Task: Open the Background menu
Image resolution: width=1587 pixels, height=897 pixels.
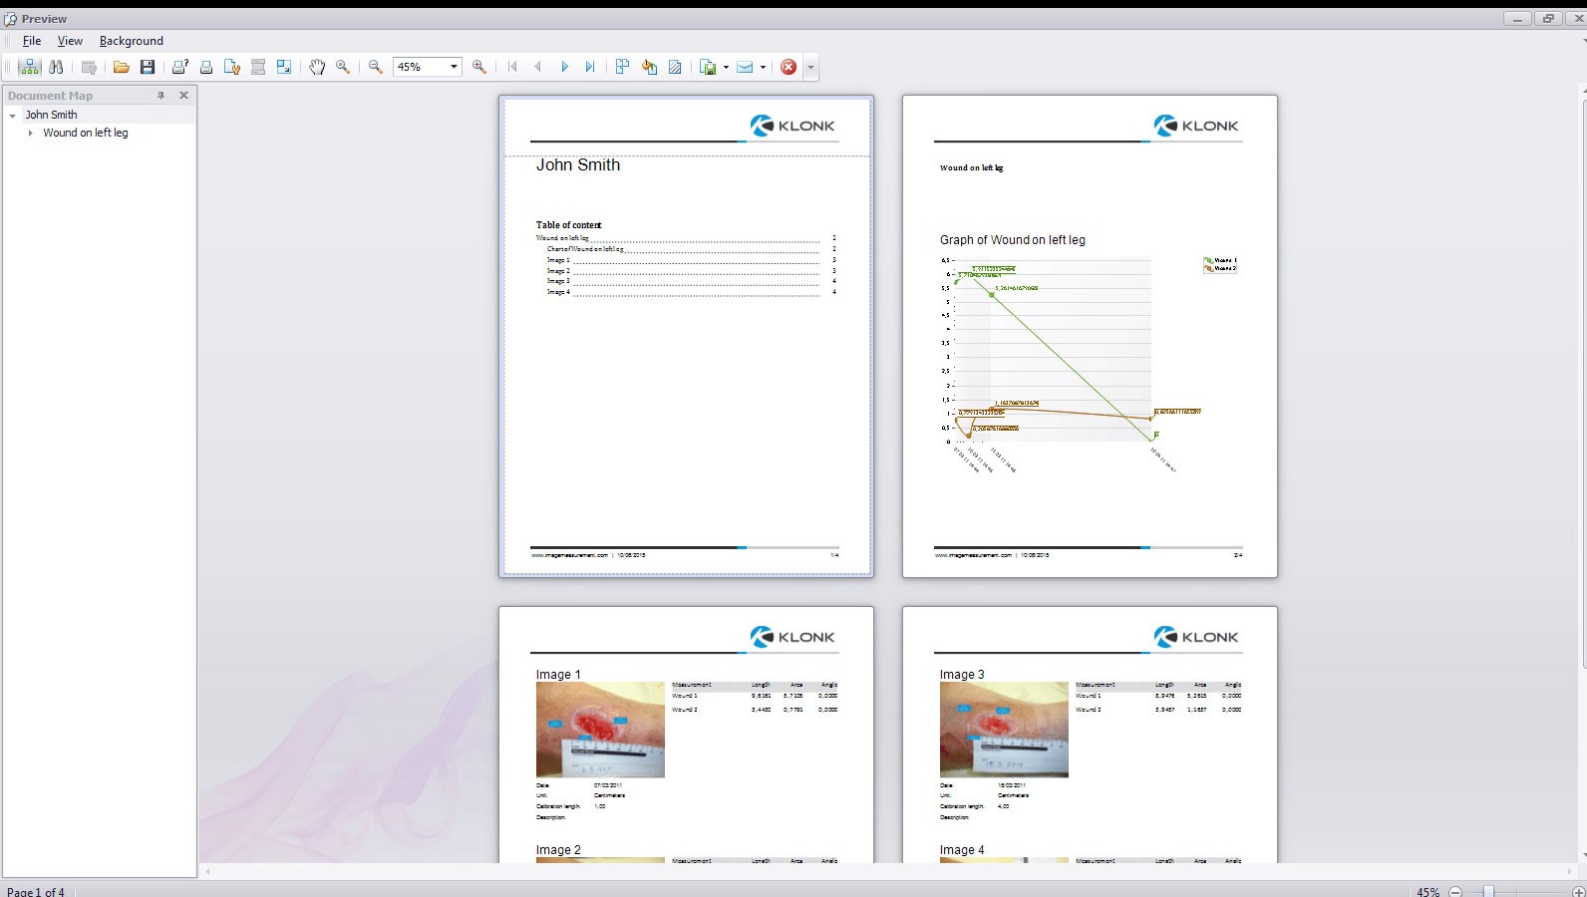Action: pos(131,41)
